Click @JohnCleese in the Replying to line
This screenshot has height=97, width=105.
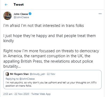point(27,79)
